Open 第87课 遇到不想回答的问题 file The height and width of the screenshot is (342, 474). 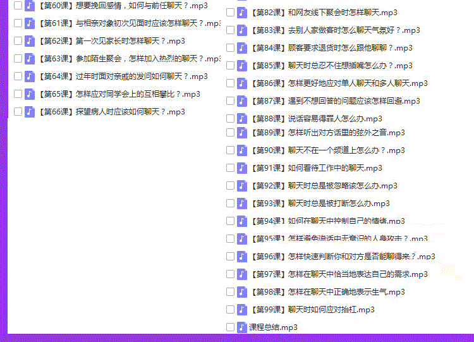click(x=336, y=101)
